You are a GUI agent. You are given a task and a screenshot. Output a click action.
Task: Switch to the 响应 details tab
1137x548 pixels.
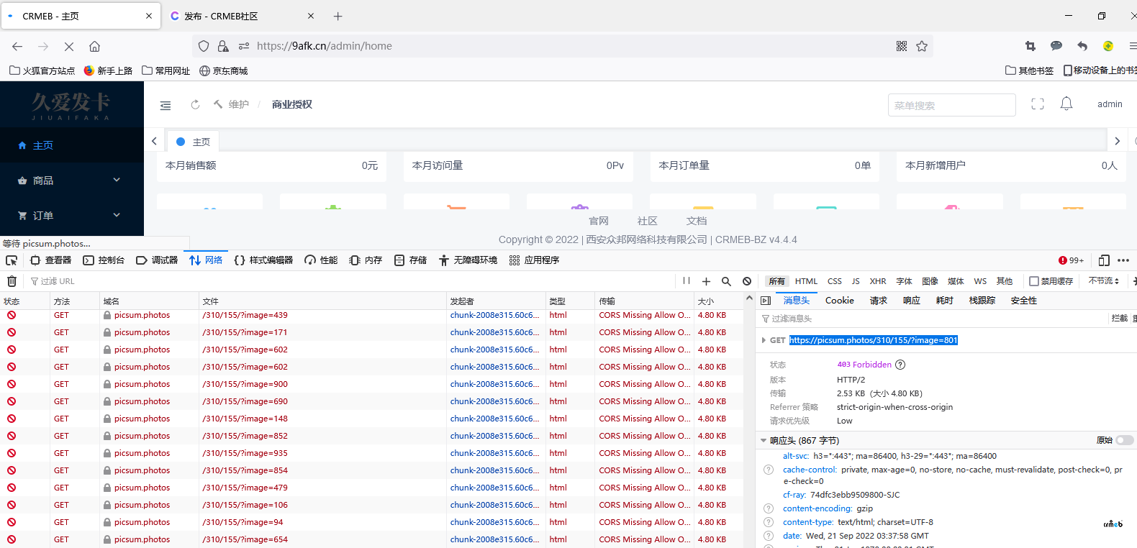click(x=912, y=301)
